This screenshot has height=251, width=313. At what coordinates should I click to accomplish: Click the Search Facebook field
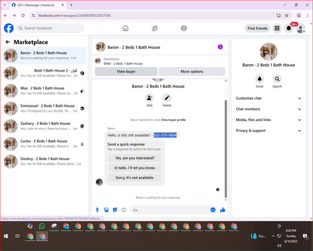pos(50,28)
